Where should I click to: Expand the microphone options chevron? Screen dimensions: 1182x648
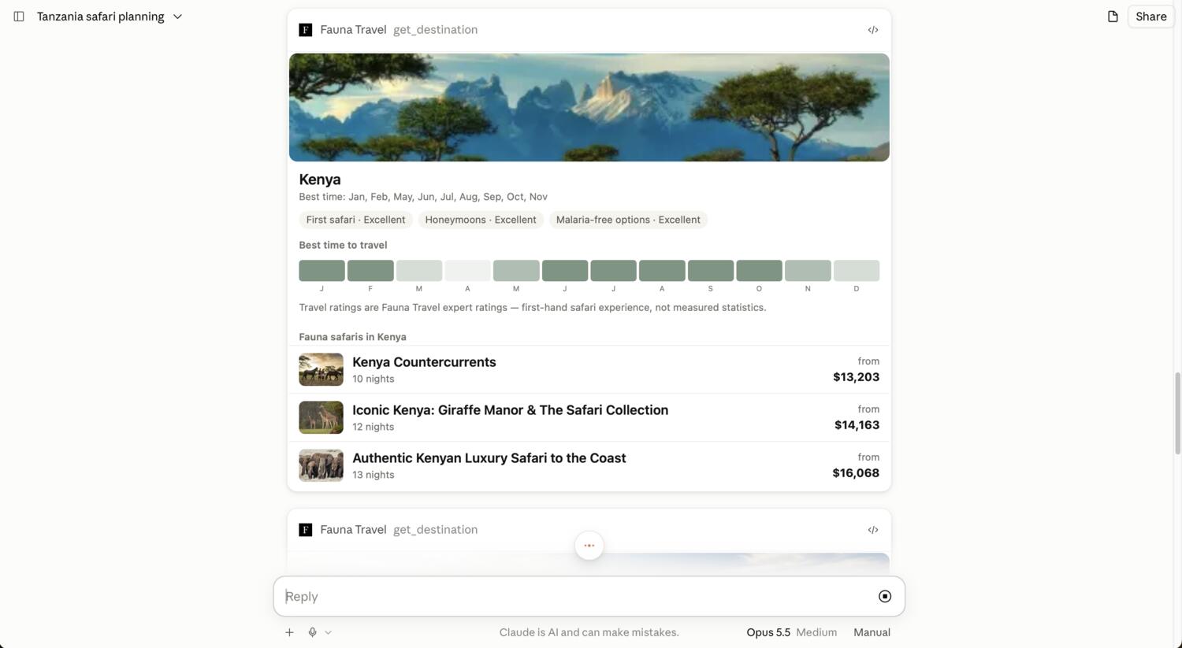tap(328, 632)
